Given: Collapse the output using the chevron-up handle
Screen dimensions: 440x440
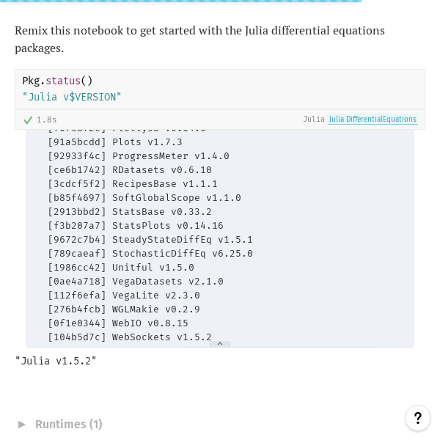Looking at the screenshot, I should [x=219, y=344].
